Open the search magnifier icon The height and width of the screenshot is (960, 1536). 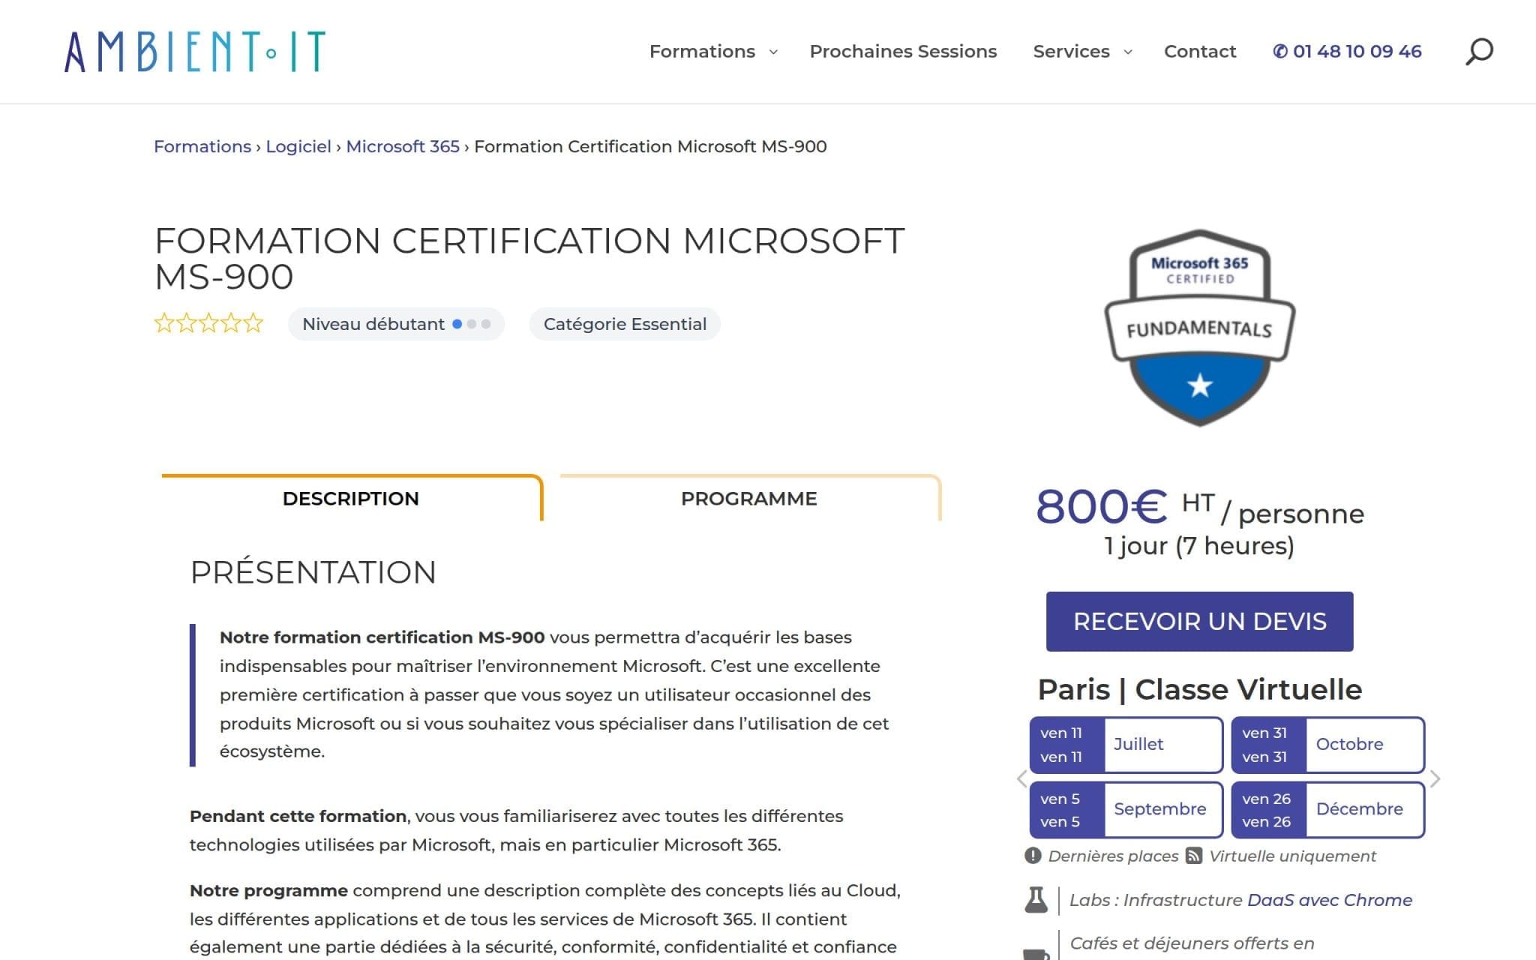(x=1479, y=51)
